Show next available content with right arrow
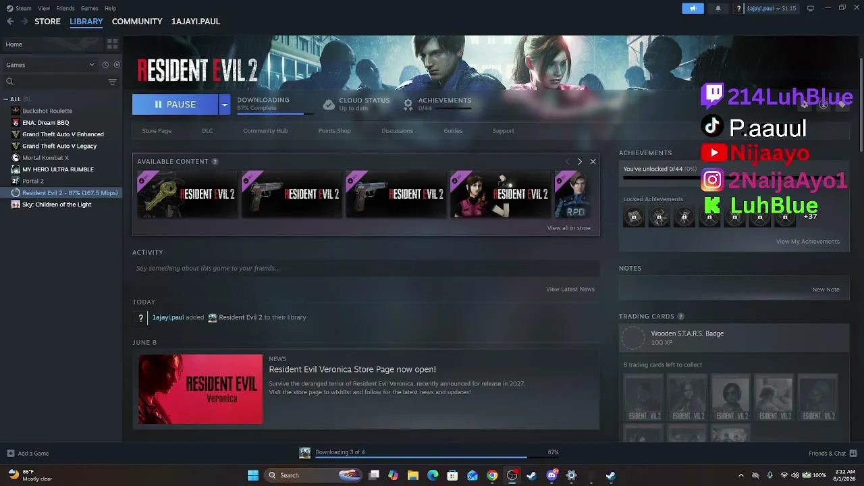 (579, 162)
